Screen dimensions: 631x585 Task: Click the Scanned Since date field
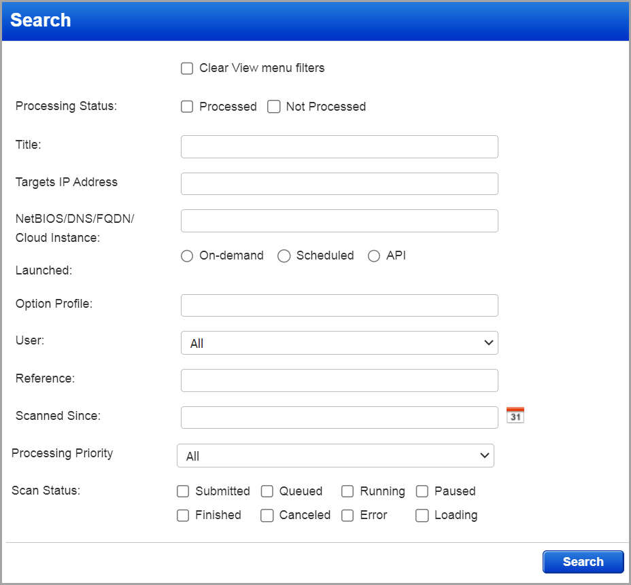[339, 417]
